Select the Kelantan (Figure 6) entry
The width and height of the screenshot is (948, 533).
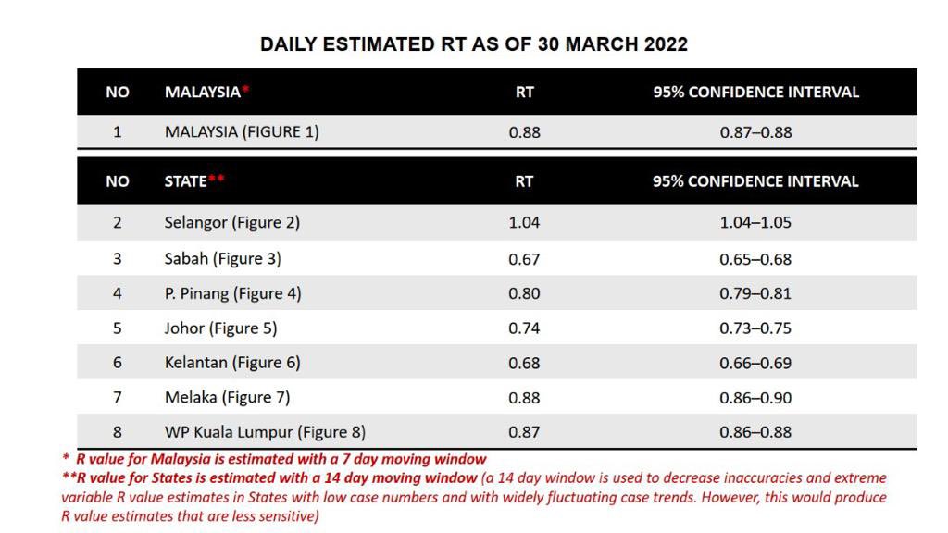point(232,363)
